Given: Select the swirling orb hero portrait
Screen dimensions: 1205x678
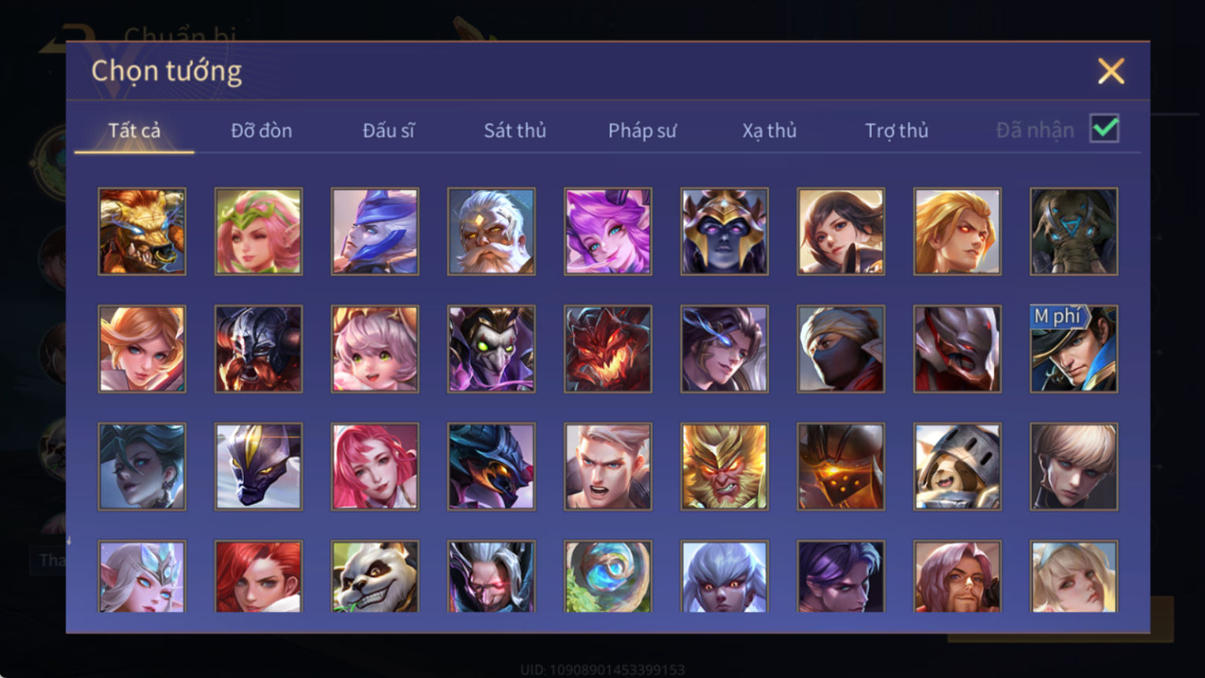Looking at the screenshot, I should coord(608,576).
